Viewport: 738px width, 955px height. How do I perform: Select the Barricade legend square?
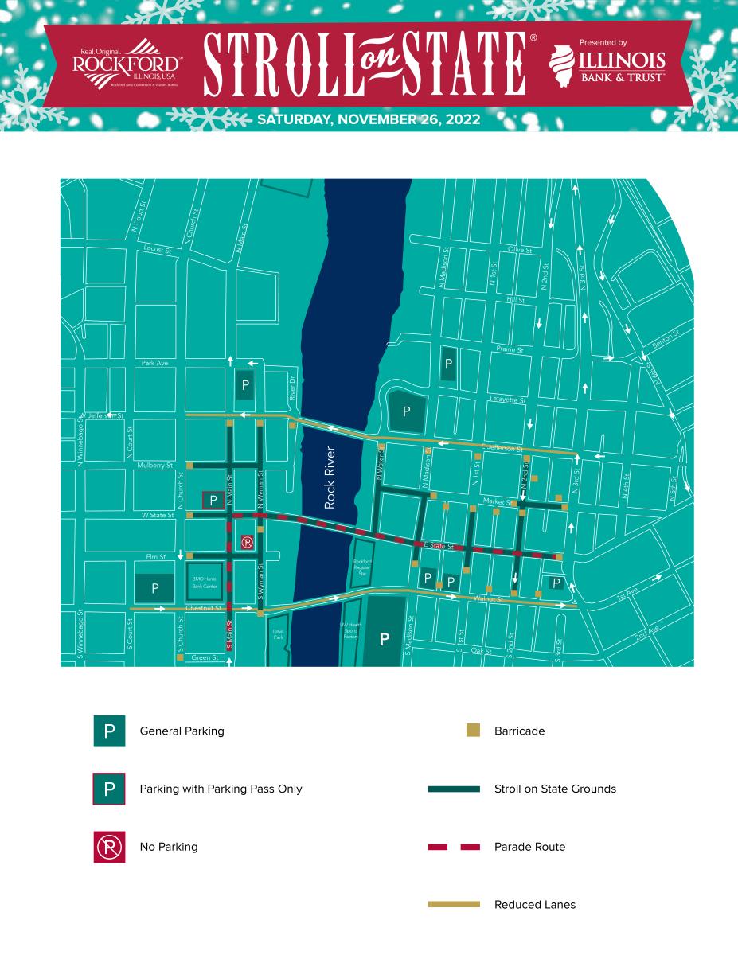pyautogui.click(x=473, y=730)
